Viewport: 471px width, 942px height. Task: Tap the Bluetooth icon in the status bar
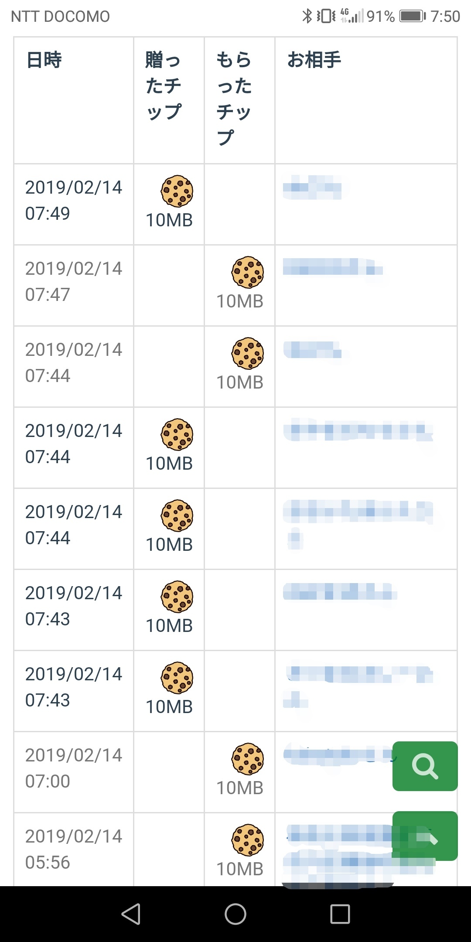click(307, 17)
